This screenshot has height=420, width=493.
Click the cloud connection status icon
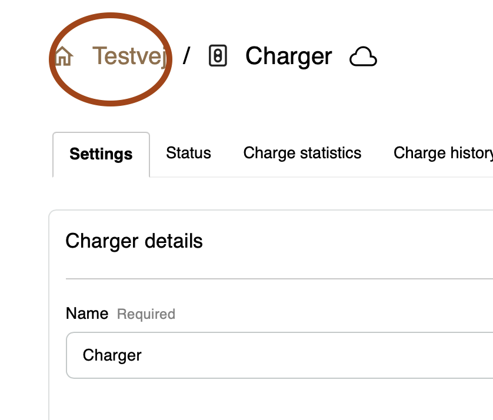(x=363, y=57)
